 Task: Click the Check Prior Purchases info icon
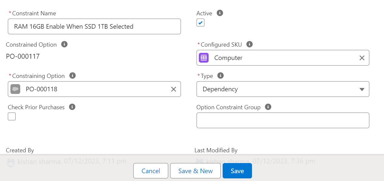72,107
